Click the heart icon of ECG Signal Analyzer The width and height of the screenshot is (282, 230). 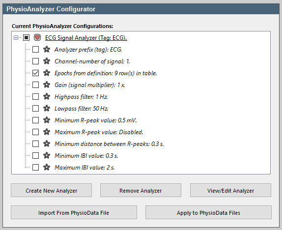pos(37,38)
